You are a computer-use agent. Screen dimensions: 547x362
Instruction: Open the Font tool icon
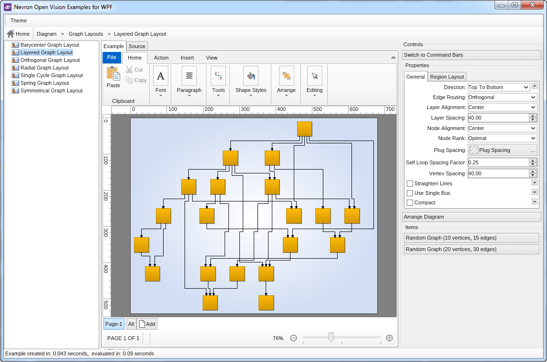pos(161,76)
